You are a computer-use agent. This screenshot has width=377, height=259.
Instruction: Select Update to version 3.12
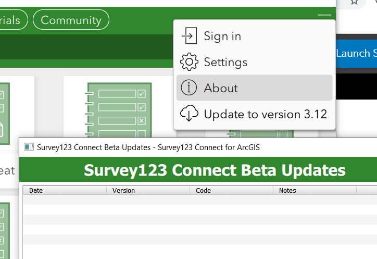pos(265,114)
